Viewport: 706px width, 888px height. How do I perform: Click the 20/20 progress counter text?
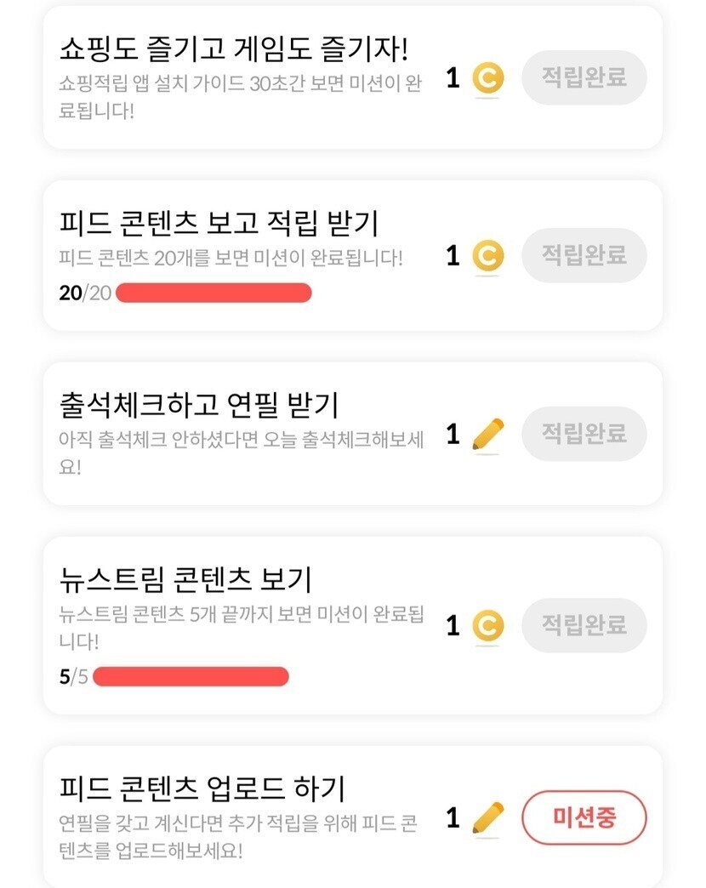[x=85, y=293]
